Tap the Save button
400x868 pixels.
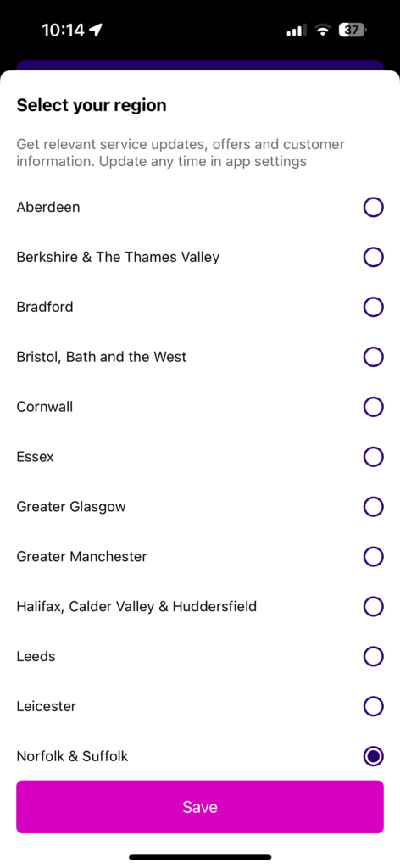pos(200,807)
